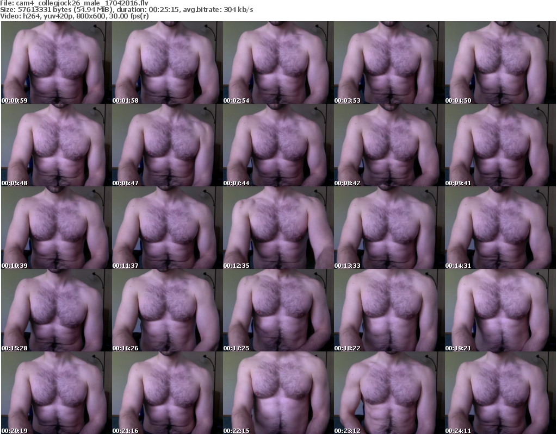The height and width of the screenshot is (434, 557).
Task: Click the frame labeled 00:22:15
Action: coord(278,393)
